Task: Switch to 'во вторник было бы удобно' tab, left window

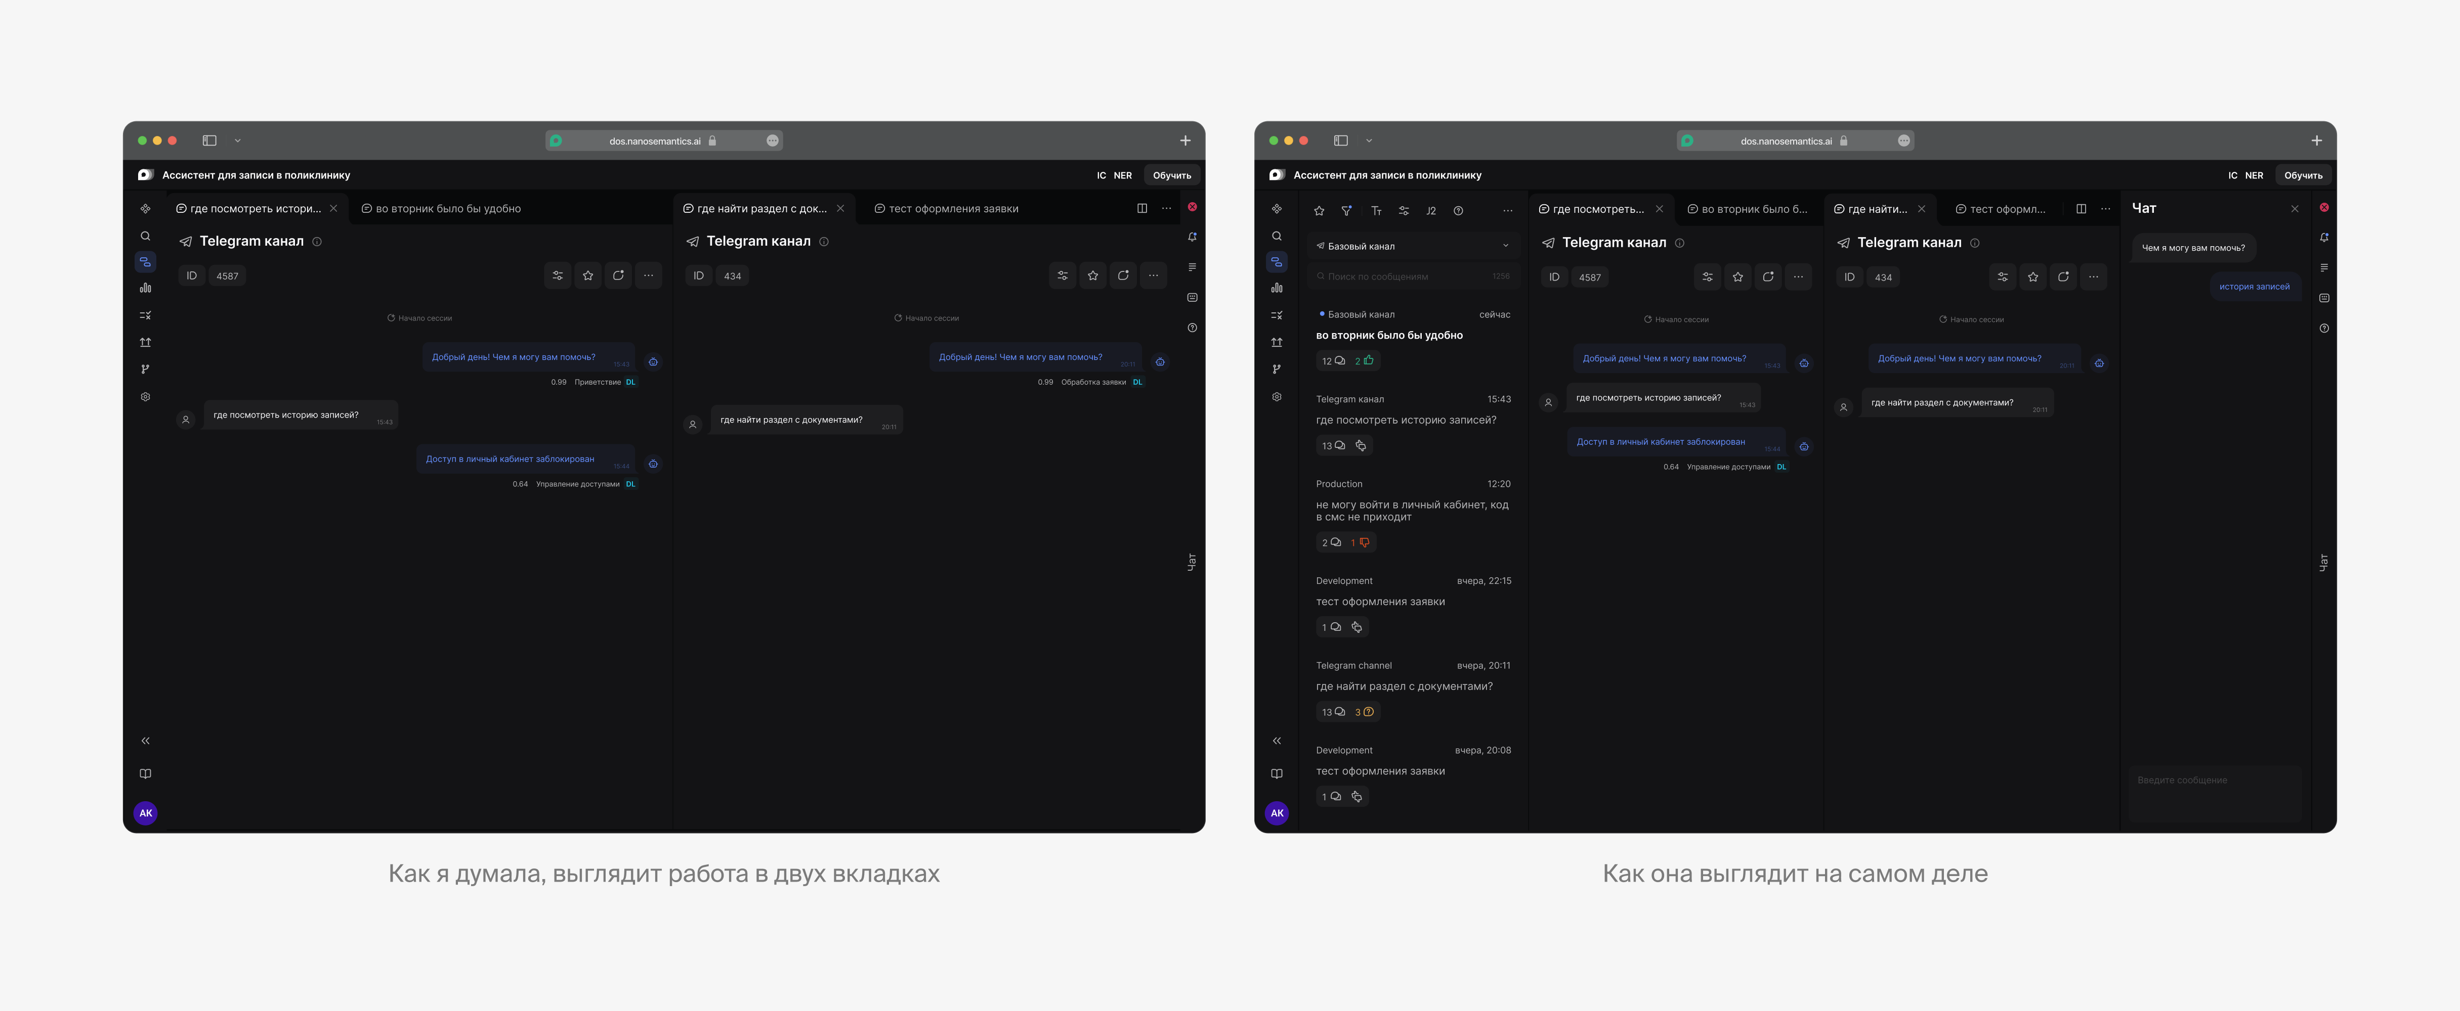Action: tap(441, 208)
